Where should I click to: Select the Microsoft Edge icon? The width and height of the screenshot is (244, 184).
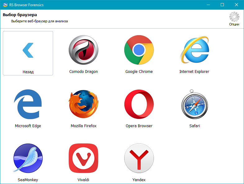28,104
